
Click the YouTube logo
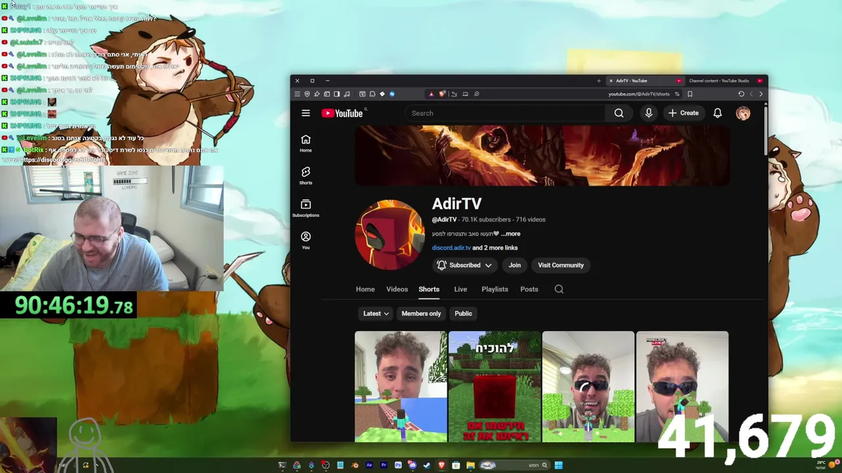[342, 113]
